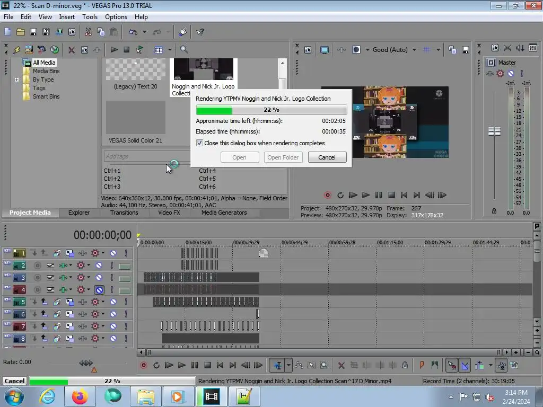Click Auto Ripple icon in timeline toolbar

click(x=479, y=365)
